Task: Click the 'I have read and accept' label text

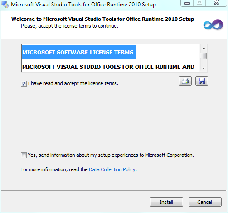Action: pos(73,83)
